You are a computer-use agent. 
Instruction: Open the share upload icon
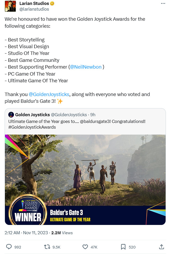(x=161, y=247)
